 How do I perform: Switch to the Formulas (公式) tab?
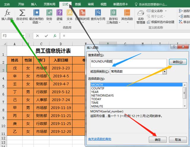pyautogui.click(x=65, y=4)
